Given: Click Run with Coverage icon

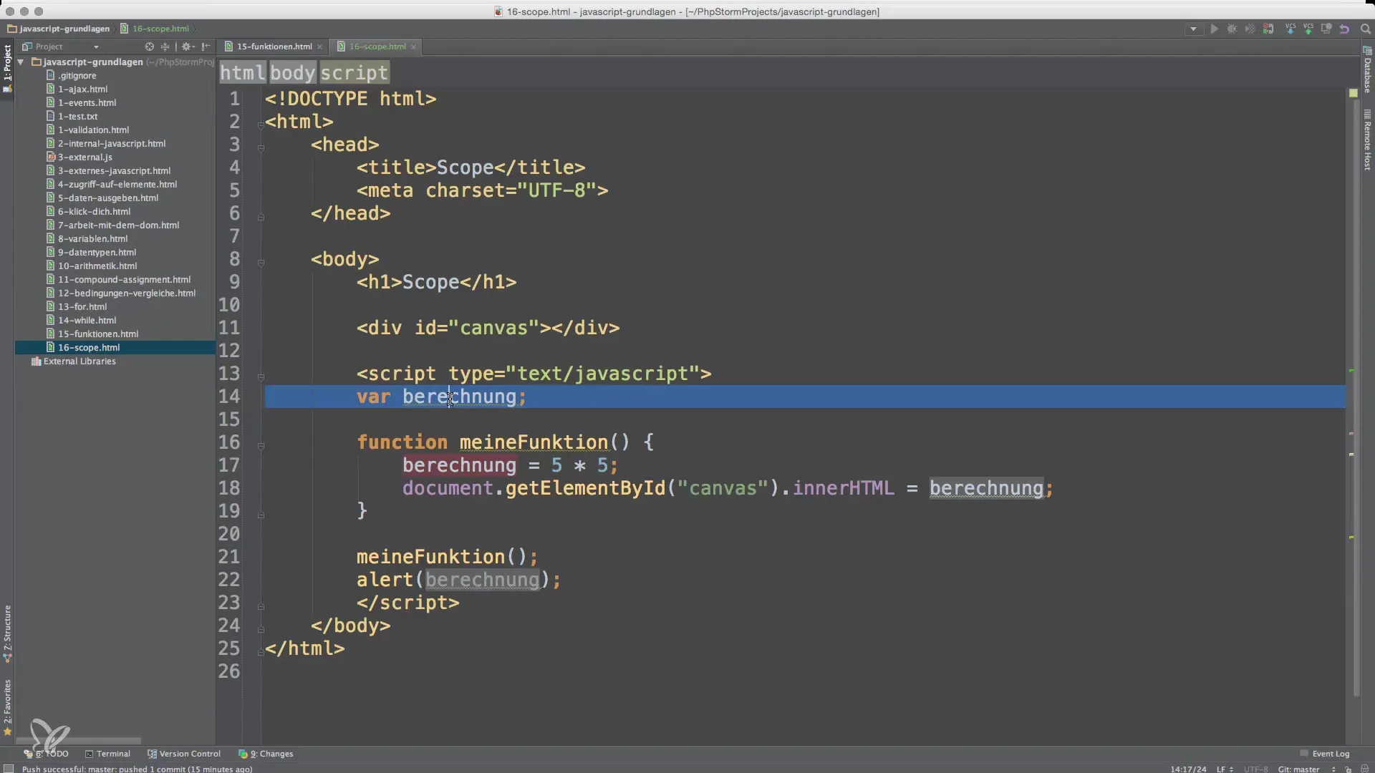Looking at the screenshot, I should 1250,29.
